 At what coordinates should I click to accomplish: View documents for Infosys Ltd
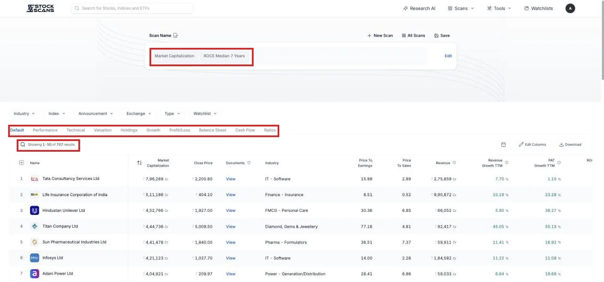pyautogui.click(x=230, y=258)
